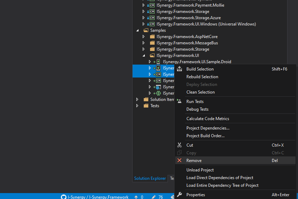Click the unpushed commits up arrow icon
This screenshot has height=199, width=298.
click(136, 197)
